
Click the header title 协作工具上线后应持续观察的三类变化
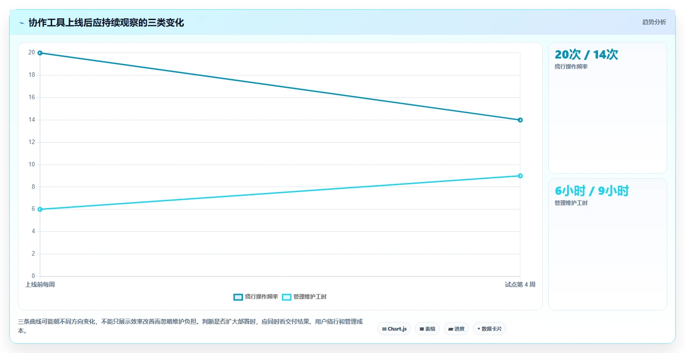click(106, 23)
